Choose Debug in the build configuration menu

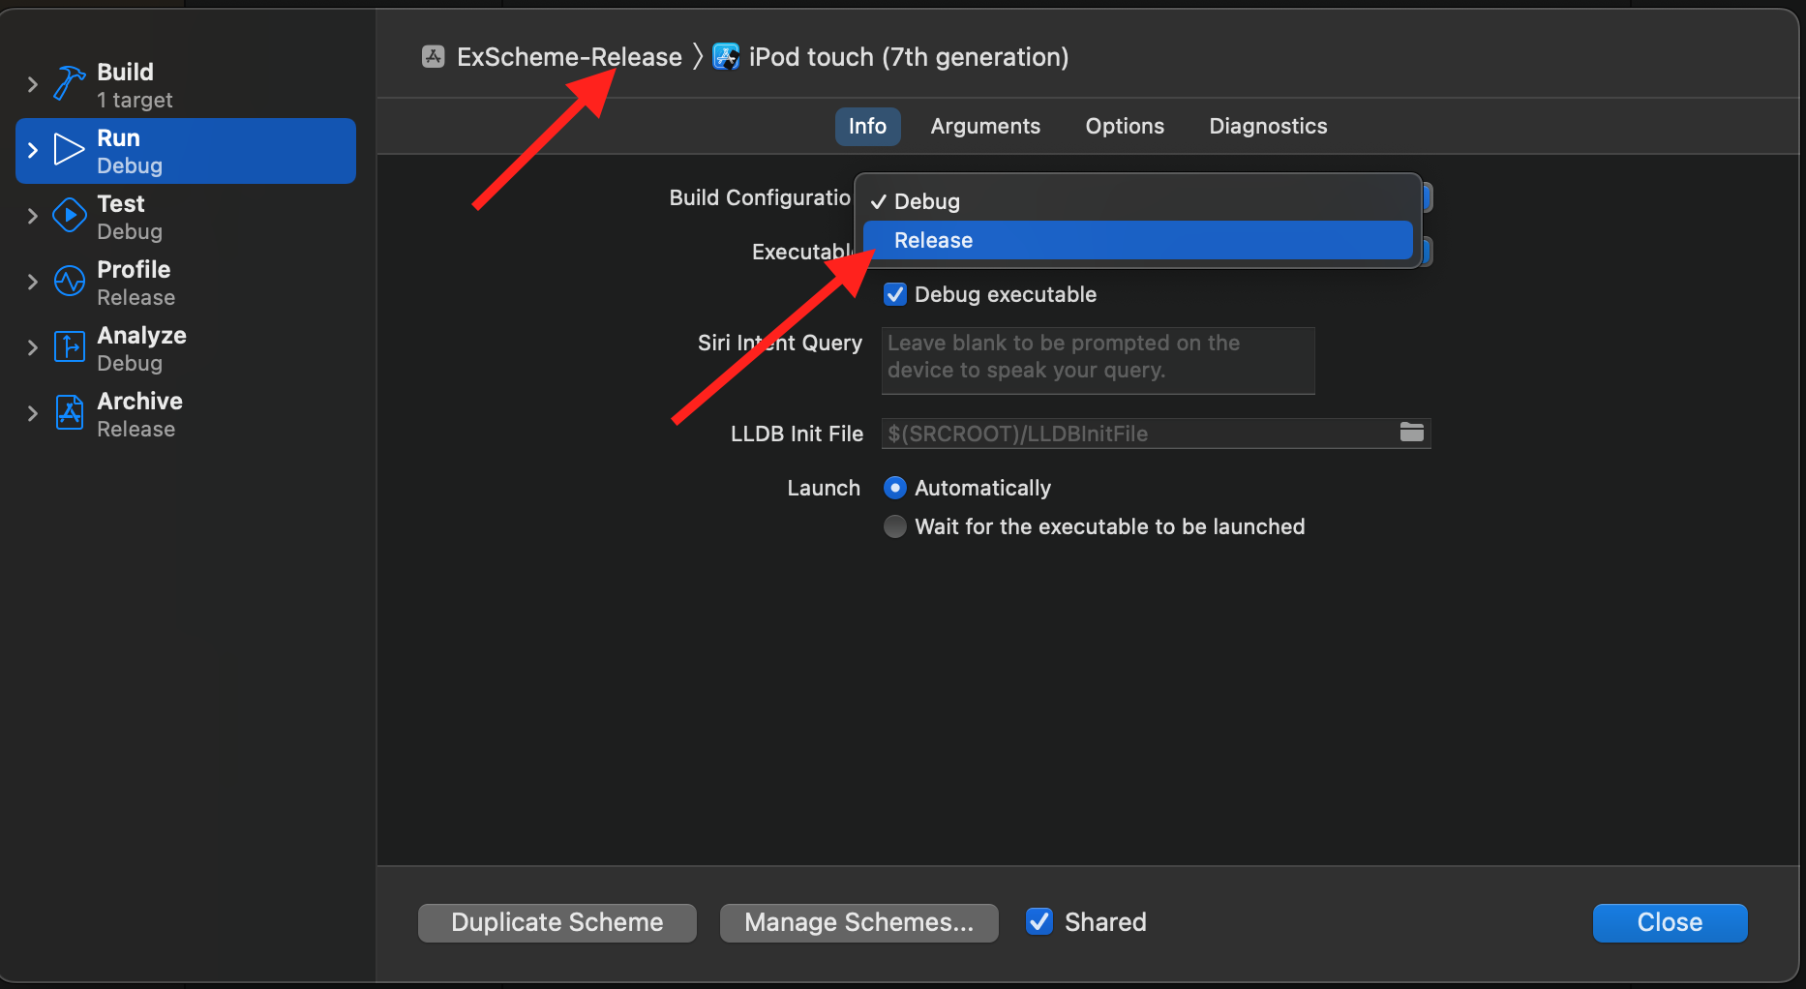click(1137, 201)
